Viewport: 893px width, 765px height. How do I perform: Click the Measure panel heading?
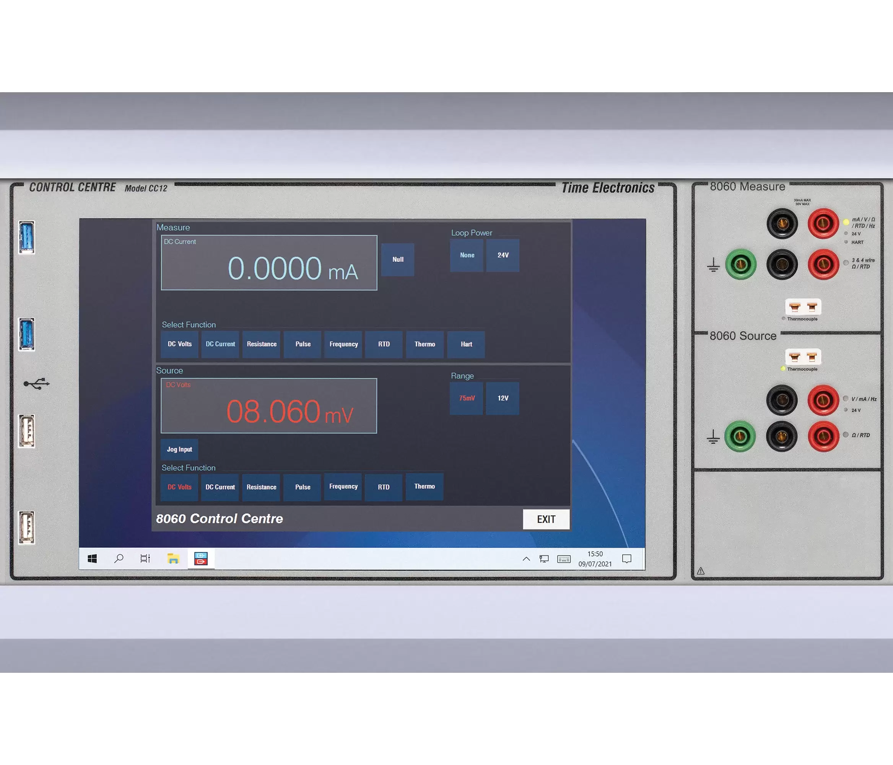tap(173, 228)
